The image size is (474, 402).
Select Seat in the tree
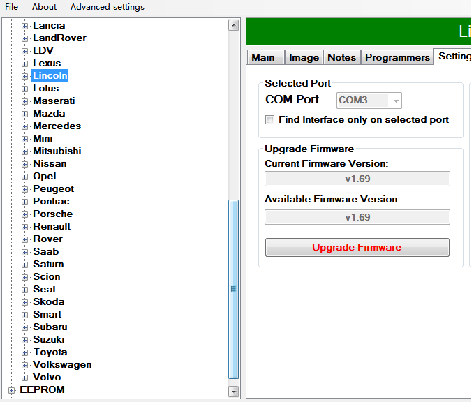(x=45, y=289)
